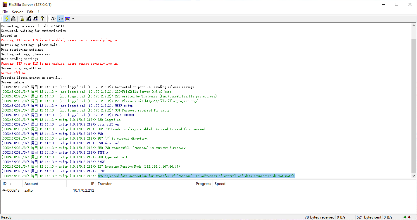The height and width of the screenshot is (220, 417).
Task: Click the red status LED in status bar
Action: [x=409, y=217]
